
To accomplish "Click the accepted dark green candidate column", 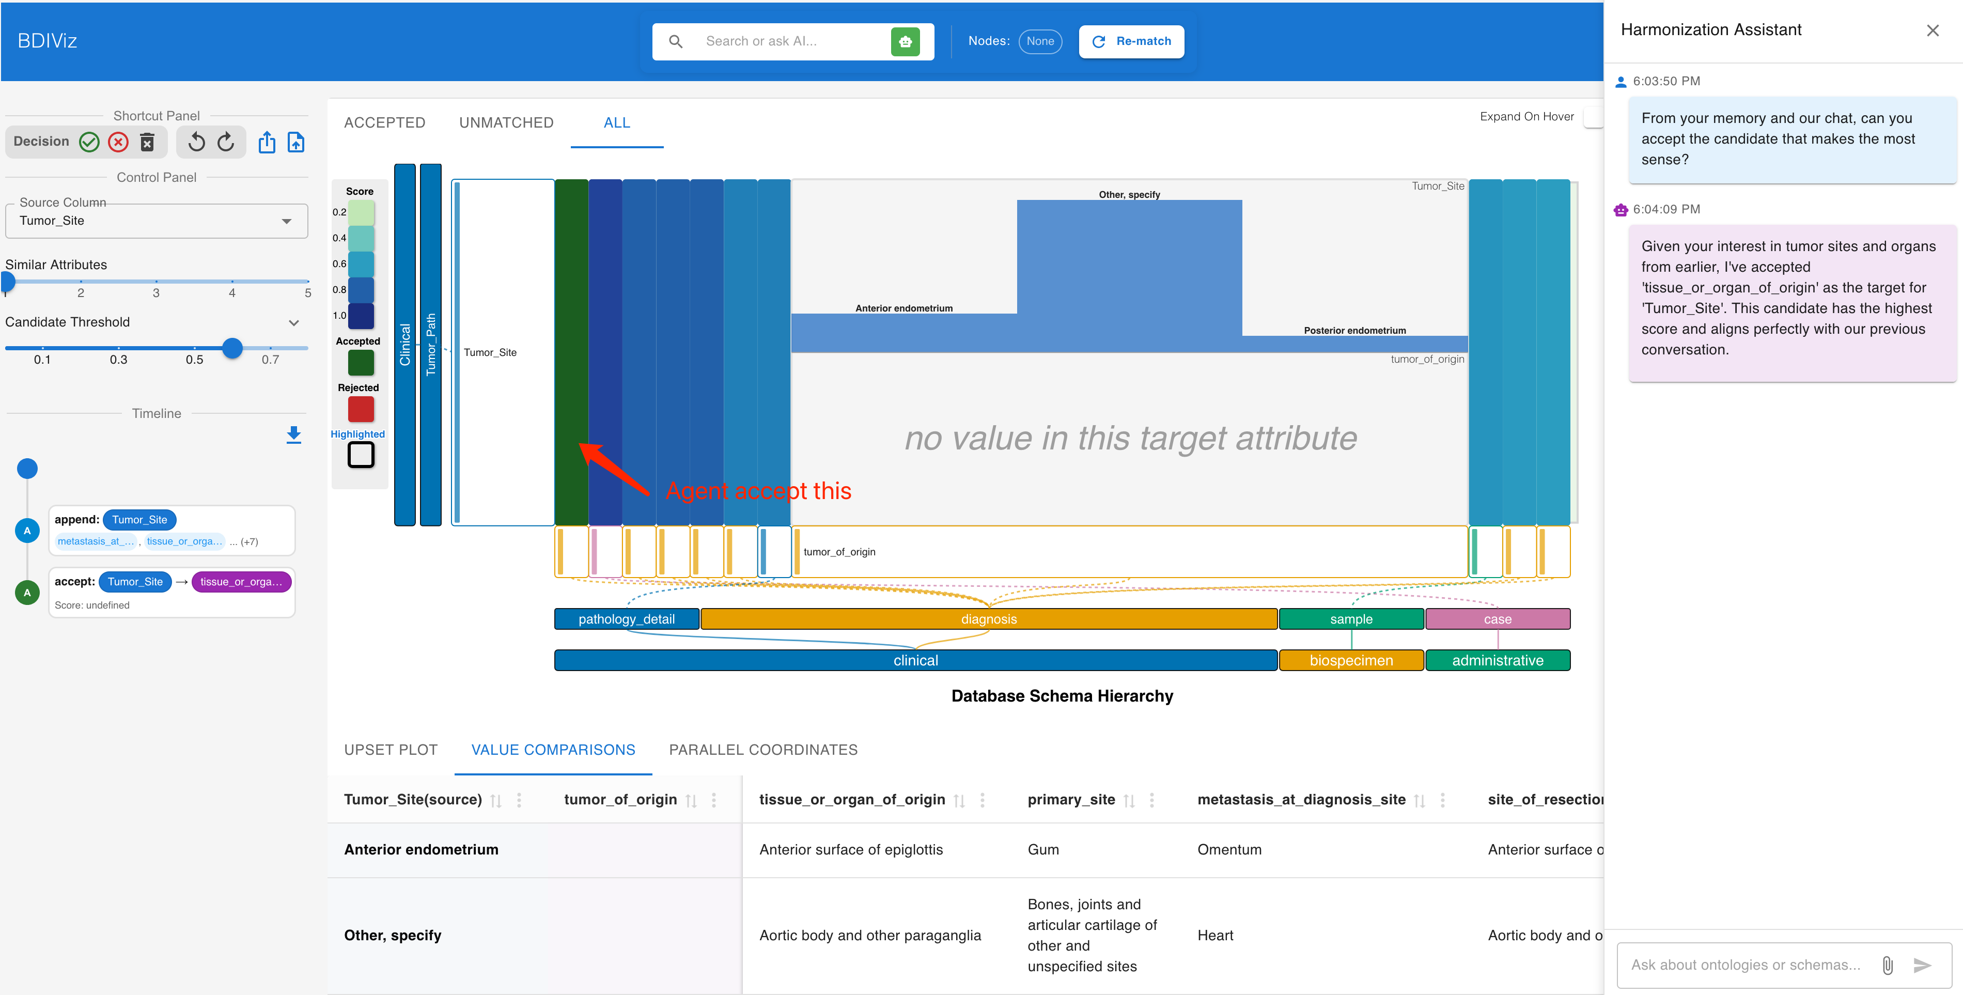I will (x=571, y=352).
